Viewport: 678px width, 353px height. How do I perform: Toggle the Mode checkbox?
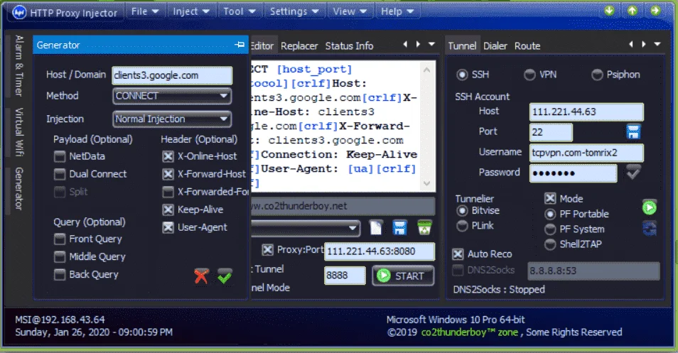tap(550, 198)
